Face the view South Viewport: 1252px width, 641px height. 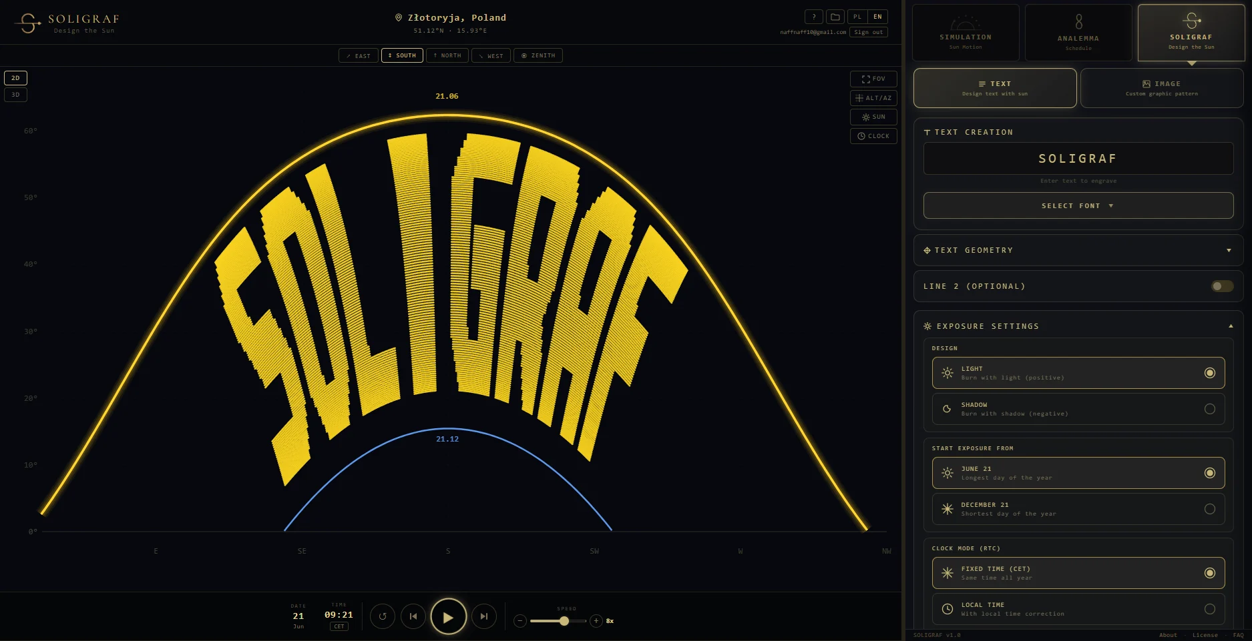402,55
